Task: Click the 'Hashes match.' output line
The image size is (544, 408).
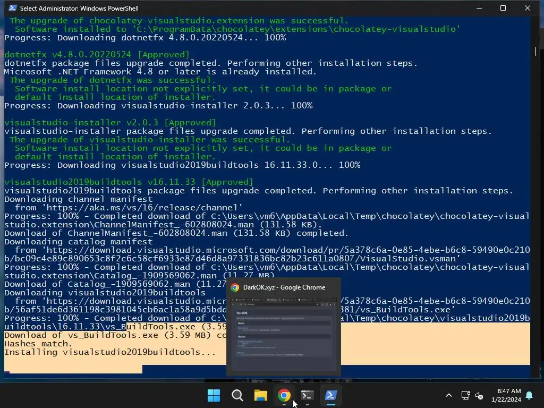Action: 38,344
